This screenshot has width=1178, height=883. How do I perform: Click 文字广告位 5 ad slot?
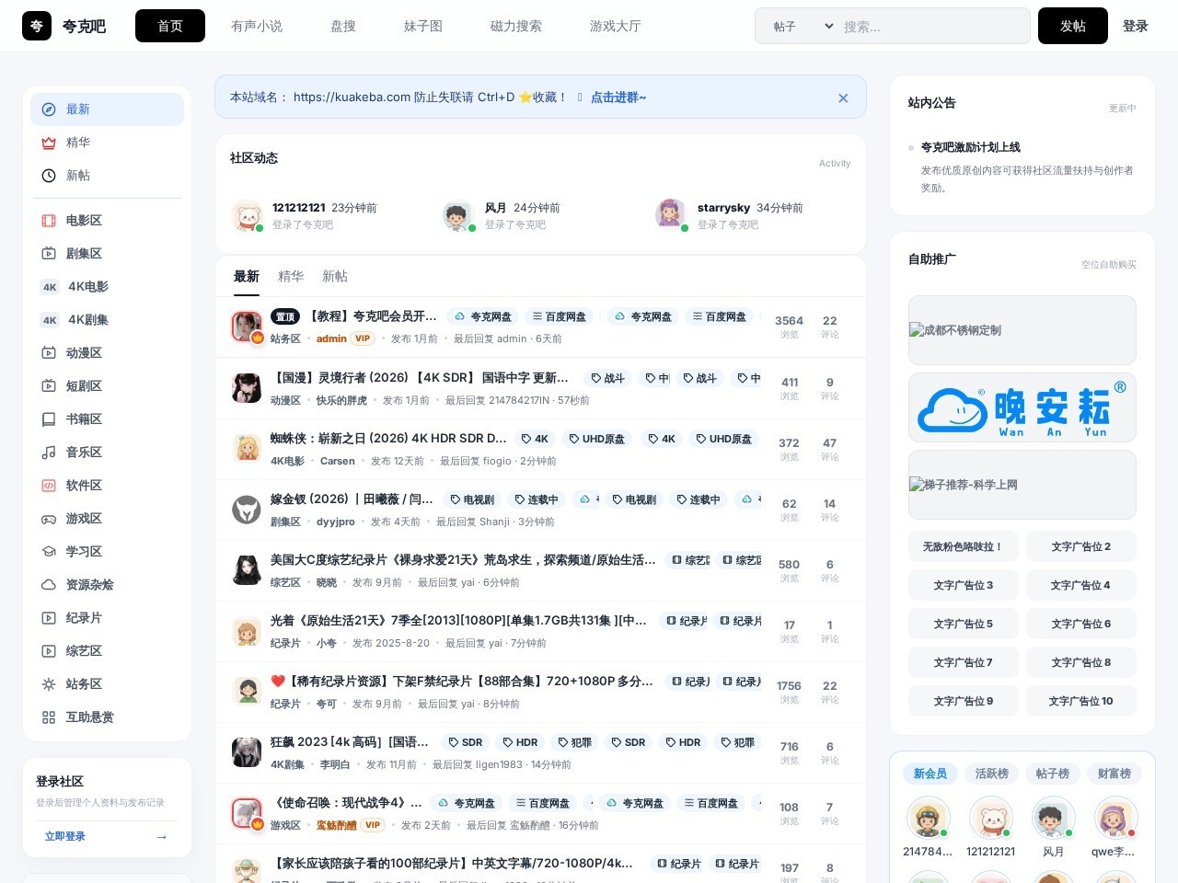coord(964,624)
